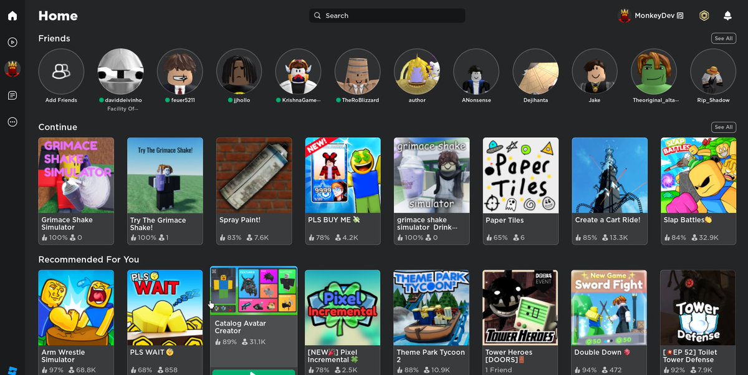
Task: Click See All for Friends section
Action: click(724, 39)
